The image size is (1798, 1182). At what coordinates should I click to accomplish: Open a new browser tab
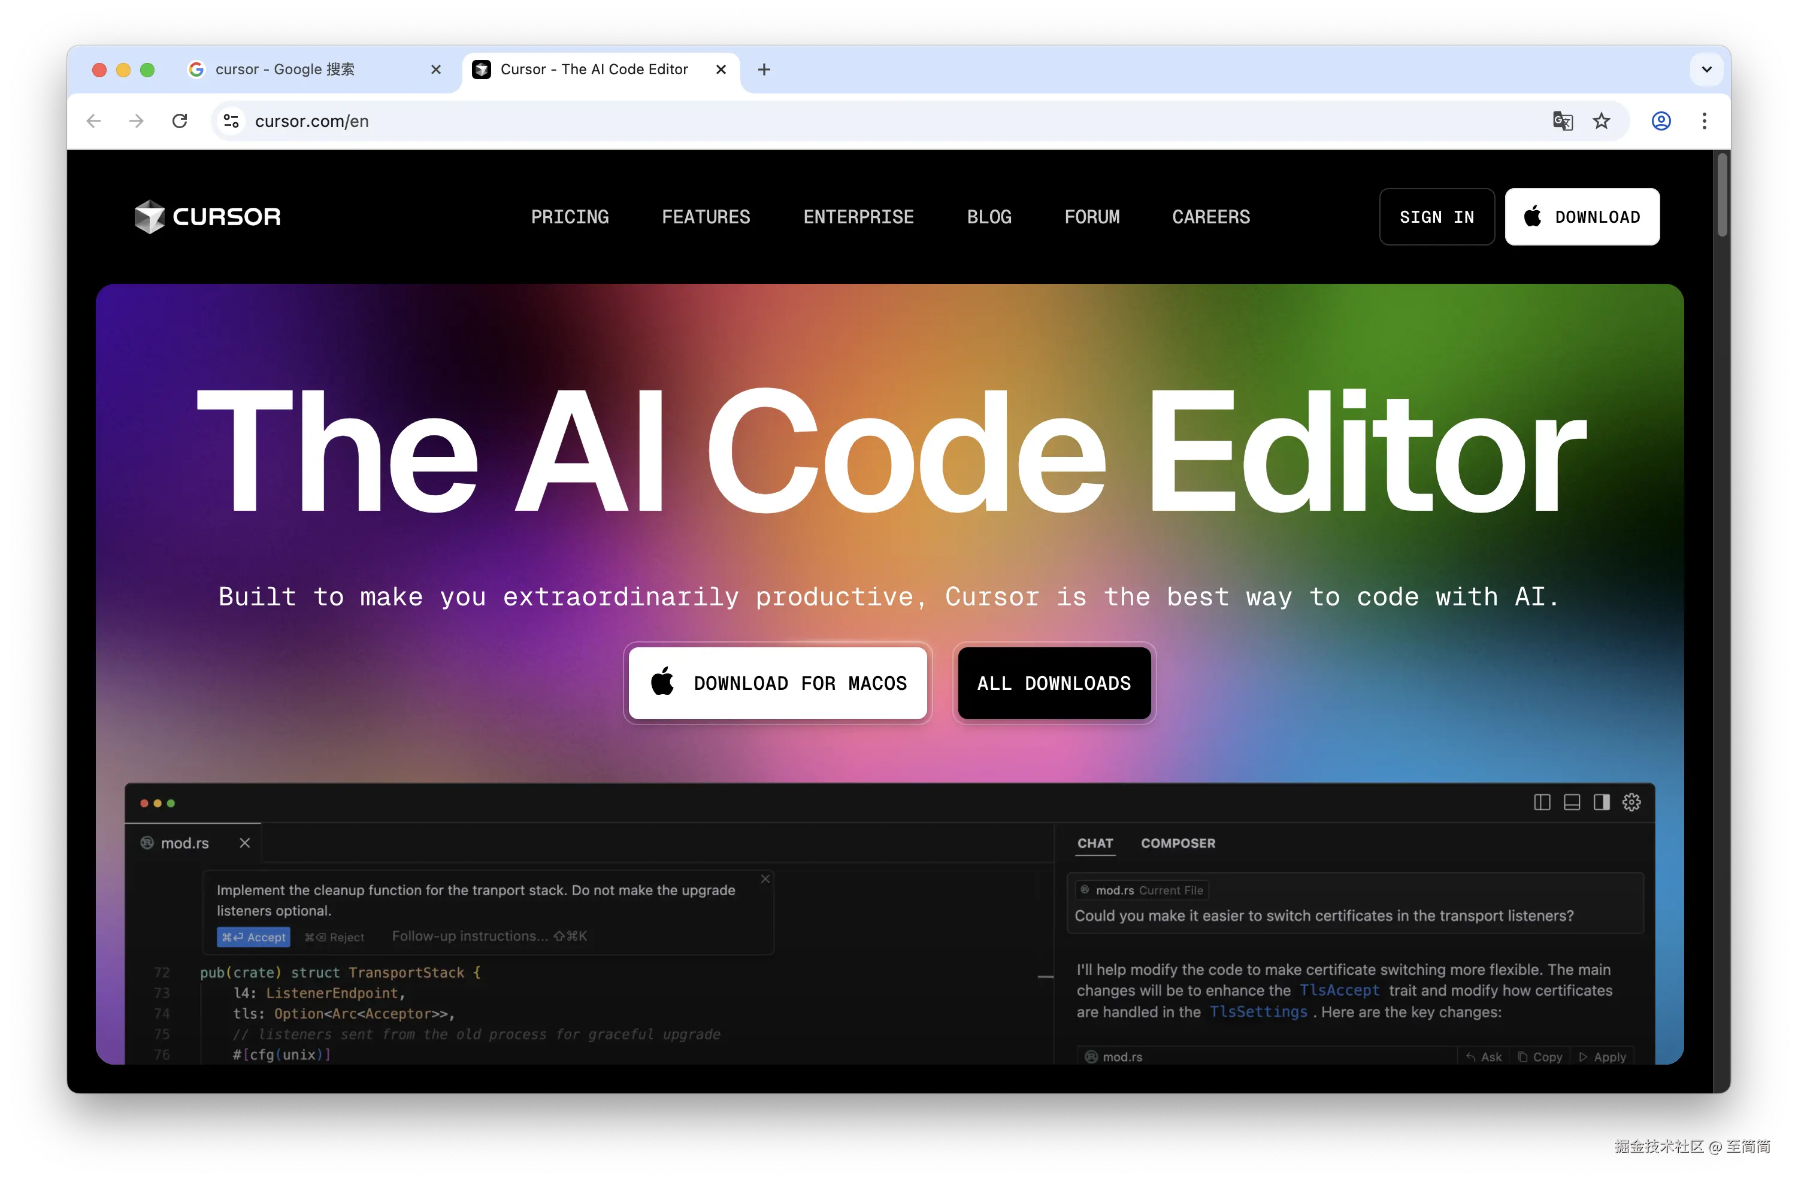[764, 69]
